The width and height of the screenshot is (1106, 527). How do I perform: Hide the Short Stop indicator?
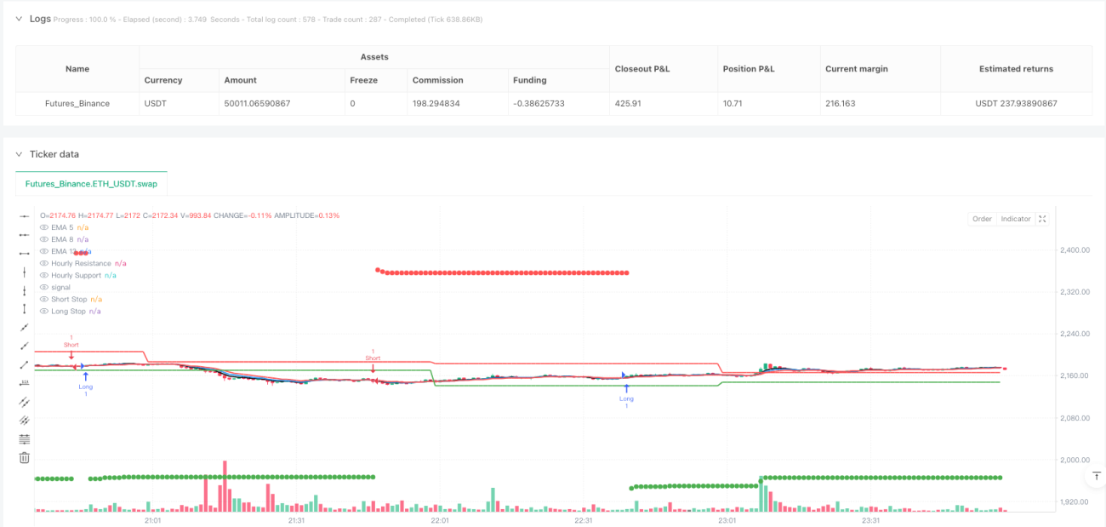coord(44,299)
